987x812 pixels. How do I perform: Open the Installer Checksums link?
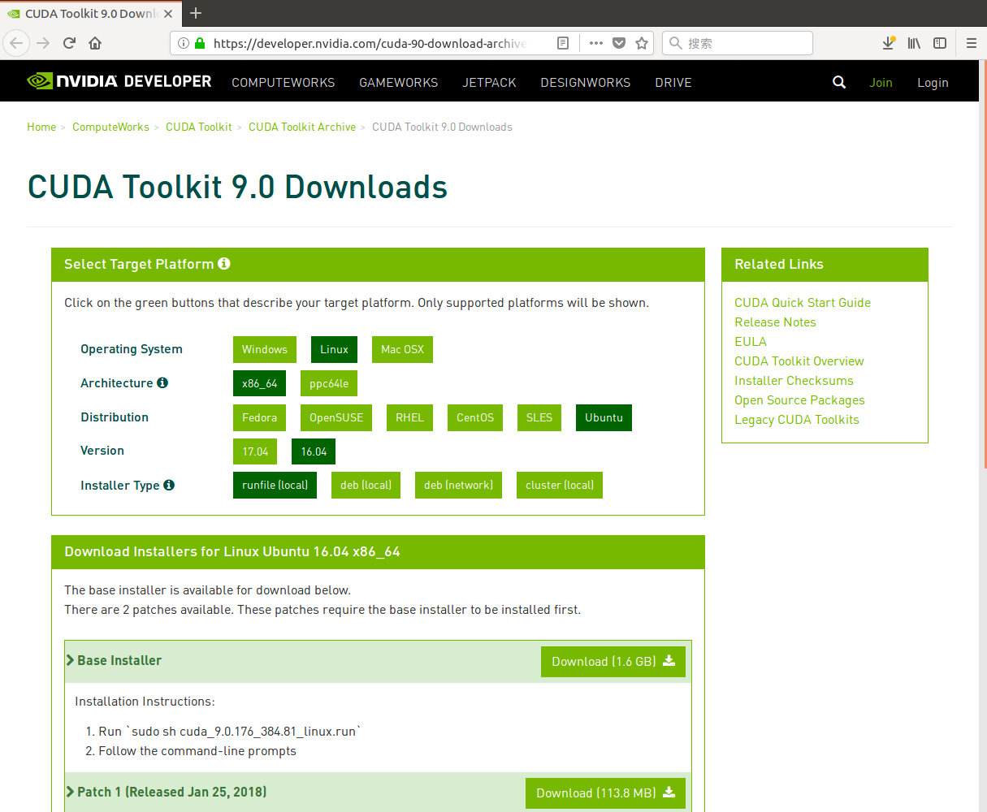(x=794, y=380)
